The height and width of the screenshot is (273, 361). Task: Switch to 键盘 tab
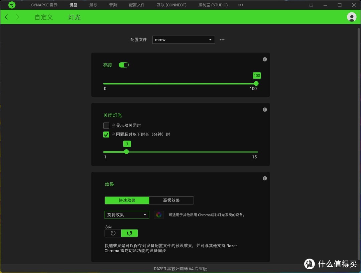click(74, 5)
